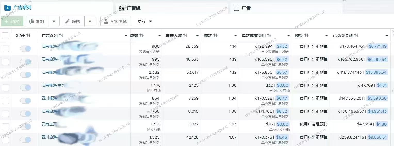This screenshot has height=146, width=394.
Task: Toggle the 四川畅游 campaign switch
Action: [26, 101]
